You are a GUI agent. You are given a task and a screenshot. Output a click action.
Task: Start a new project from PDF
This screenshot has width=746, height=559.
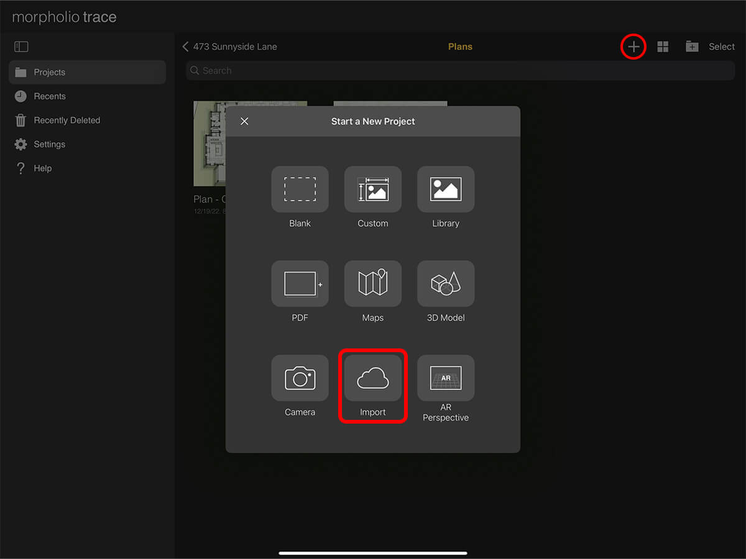coord(300,284)
